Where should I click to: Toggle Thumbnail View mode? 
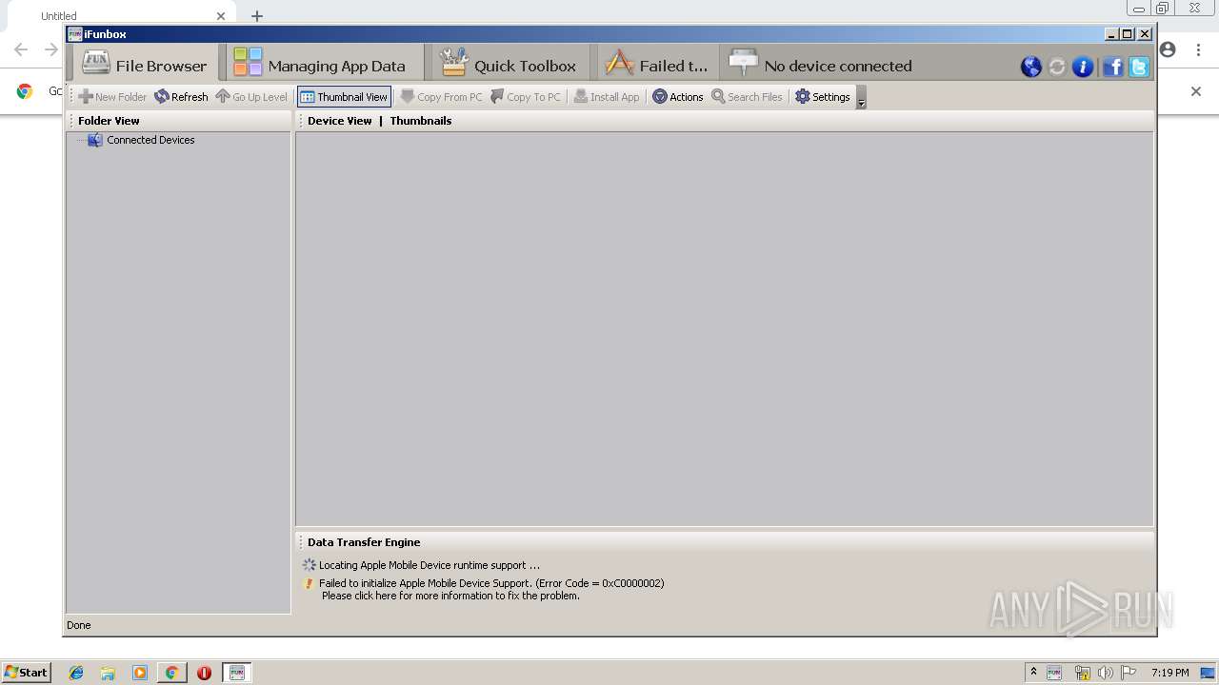(344, 96)
